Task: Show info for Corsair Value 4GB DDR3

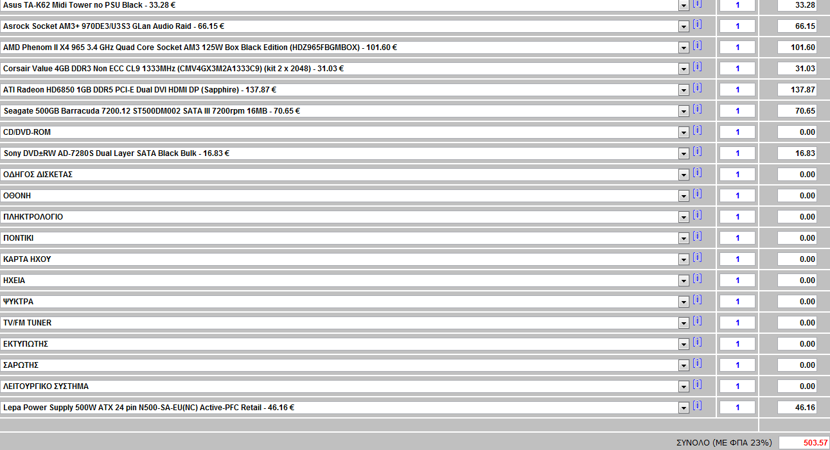Action: (697, 67)
